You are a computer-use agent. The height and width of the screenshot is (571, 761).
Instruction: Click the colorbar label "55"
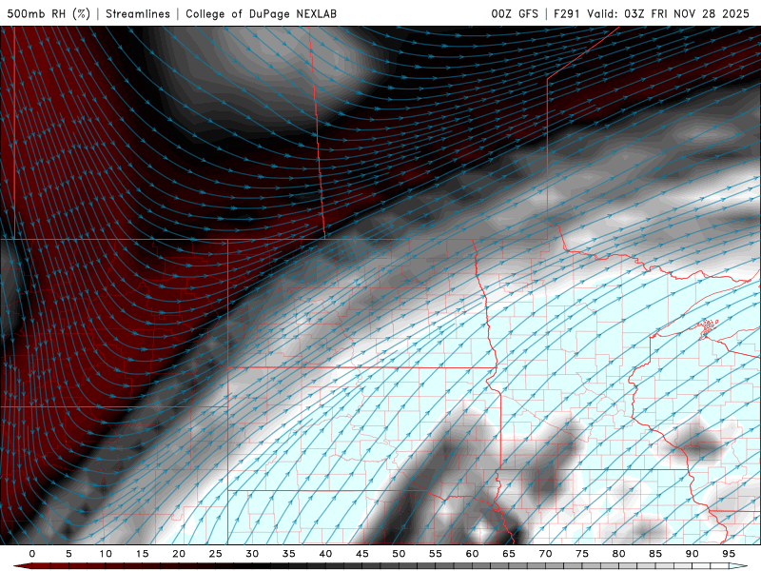436,554
